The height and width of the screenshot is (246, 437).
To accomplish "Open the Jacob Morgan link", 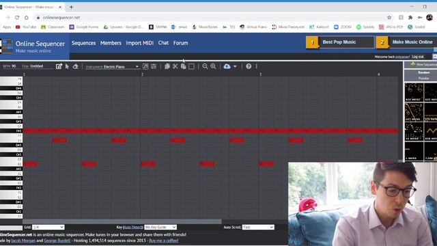I will [x=23, y=241].
